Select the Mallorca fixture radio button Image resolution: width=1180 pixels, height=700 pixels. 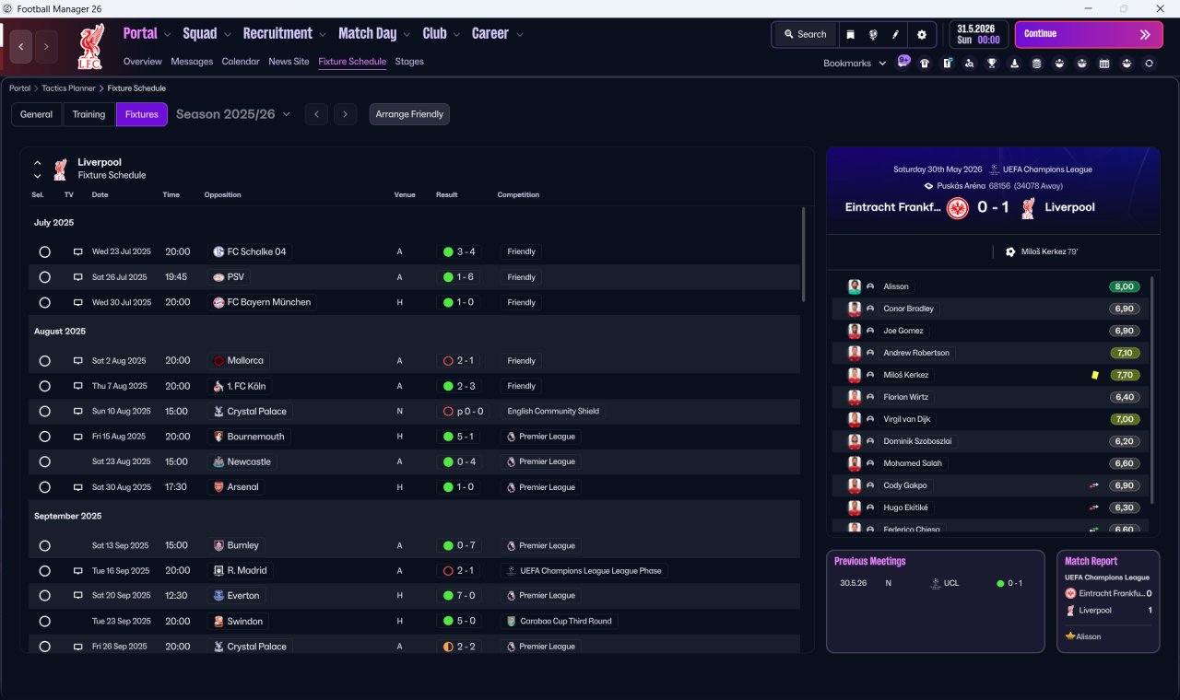(x=44, y=361)
